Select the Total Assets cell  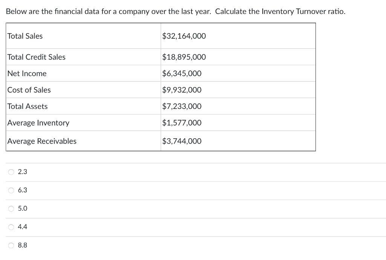tap(27, 106)
